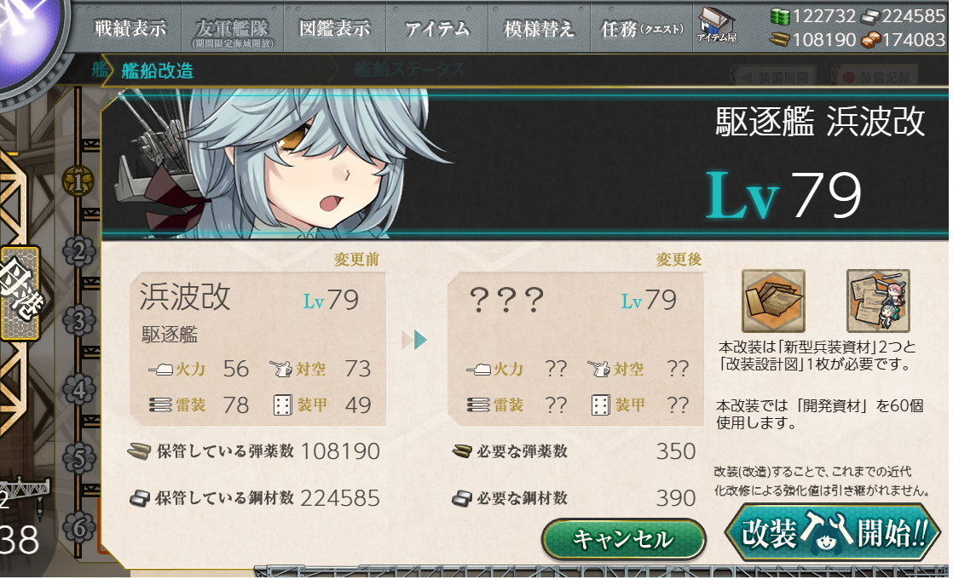Select fleet slot number 3 flower badge
The height and width of the screenshot is (585, 953).
79,321
